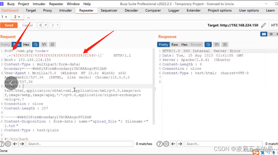Switch to the Proxy tab
Screen dimensions: 278x155
pyautogui.click(x=47, y=11)
